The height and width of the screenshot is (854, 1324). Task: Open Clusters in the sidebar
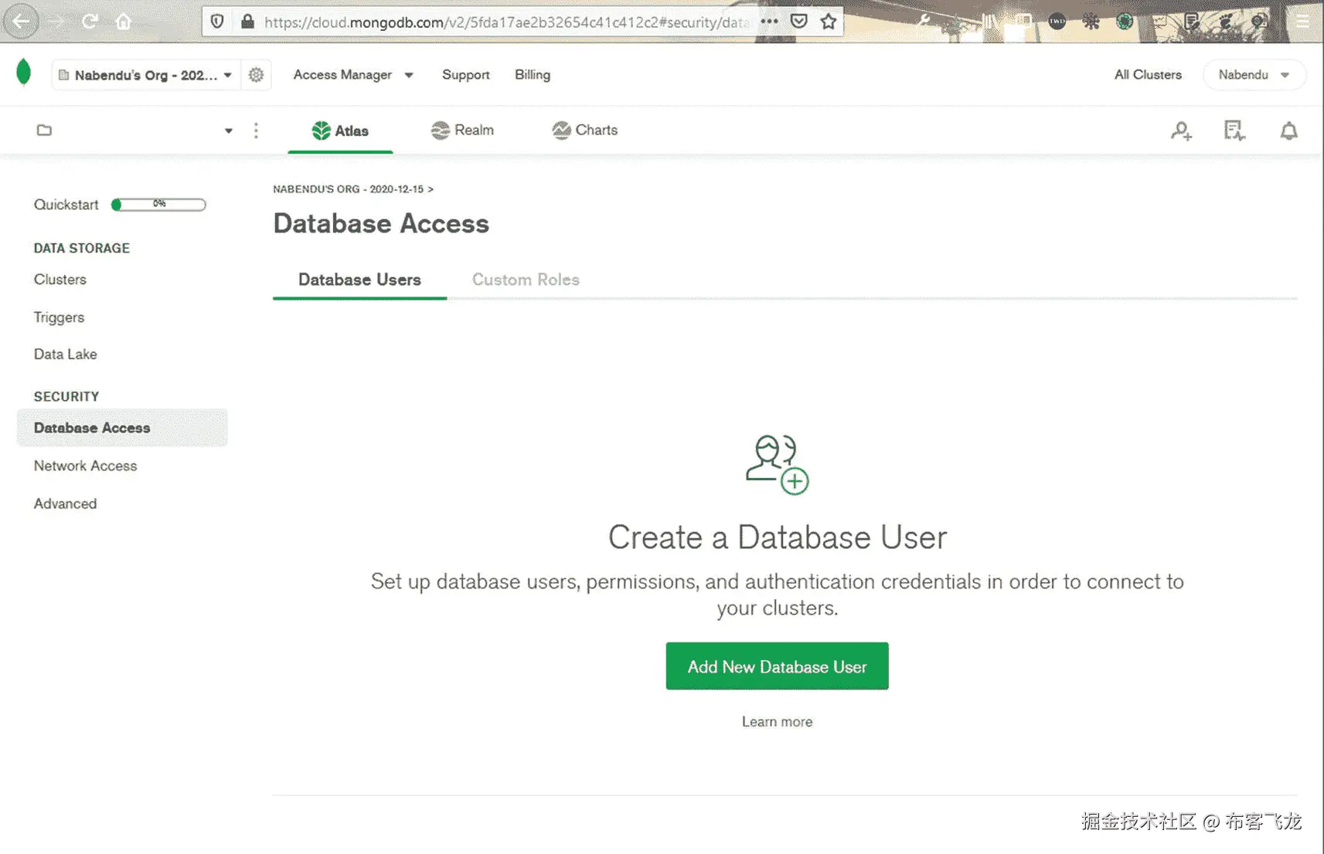pos(60,280)
